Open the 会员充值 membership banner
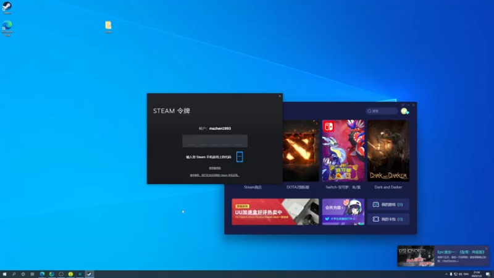The width and height of the screenshot is (494, 278). coord(343,212)
